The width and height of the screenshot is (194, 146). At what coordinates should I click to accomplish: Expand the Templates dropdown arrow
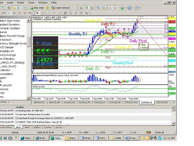(140, 8)
